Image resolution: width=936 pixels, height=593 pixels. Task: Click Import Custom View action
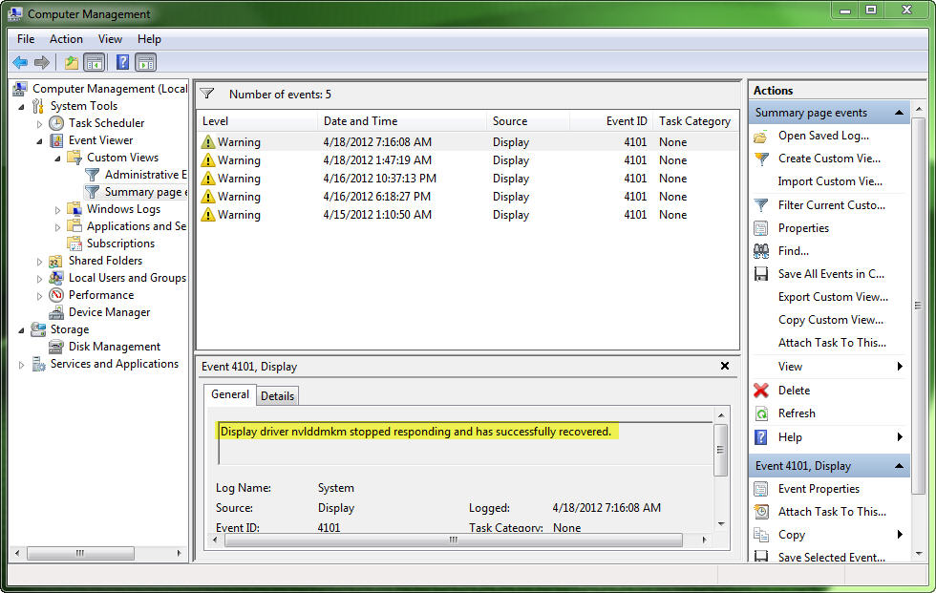(x=830, y=181)
